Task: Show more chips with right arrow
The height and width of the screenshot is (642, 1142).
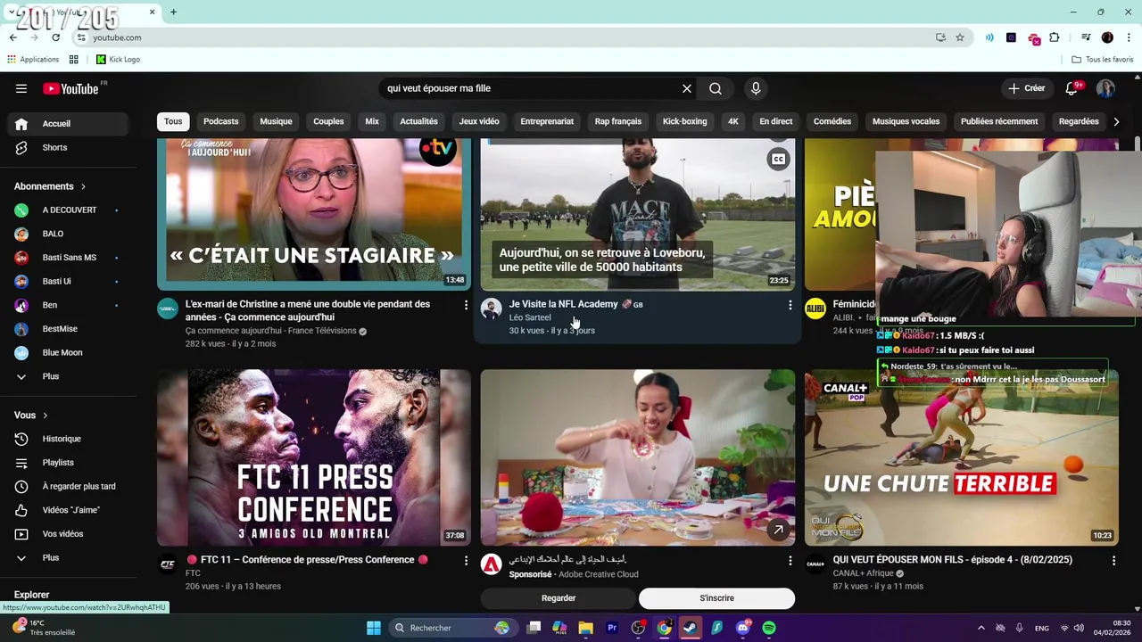Action: [1116, 121]
